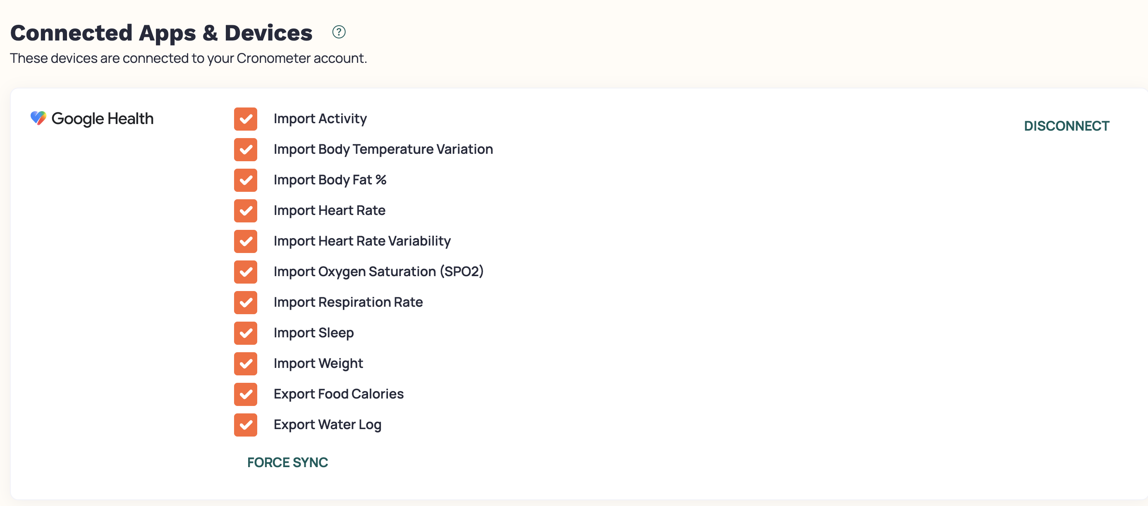Uncheck Import Heart Rate Variability

coord(246,241)
